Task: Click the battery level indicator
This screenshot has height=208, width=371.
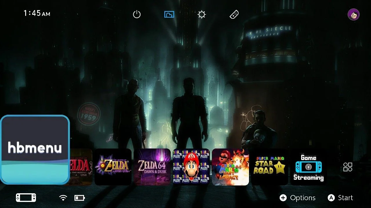Action: click(x=80, y=198)
